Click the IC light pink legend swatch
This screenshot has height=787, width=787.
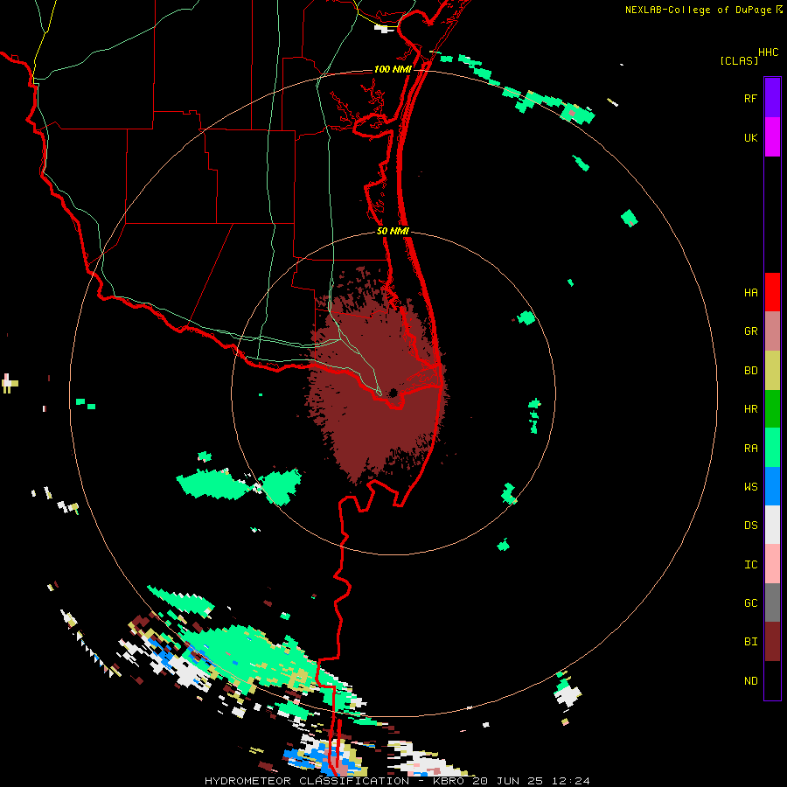(772, 564)
